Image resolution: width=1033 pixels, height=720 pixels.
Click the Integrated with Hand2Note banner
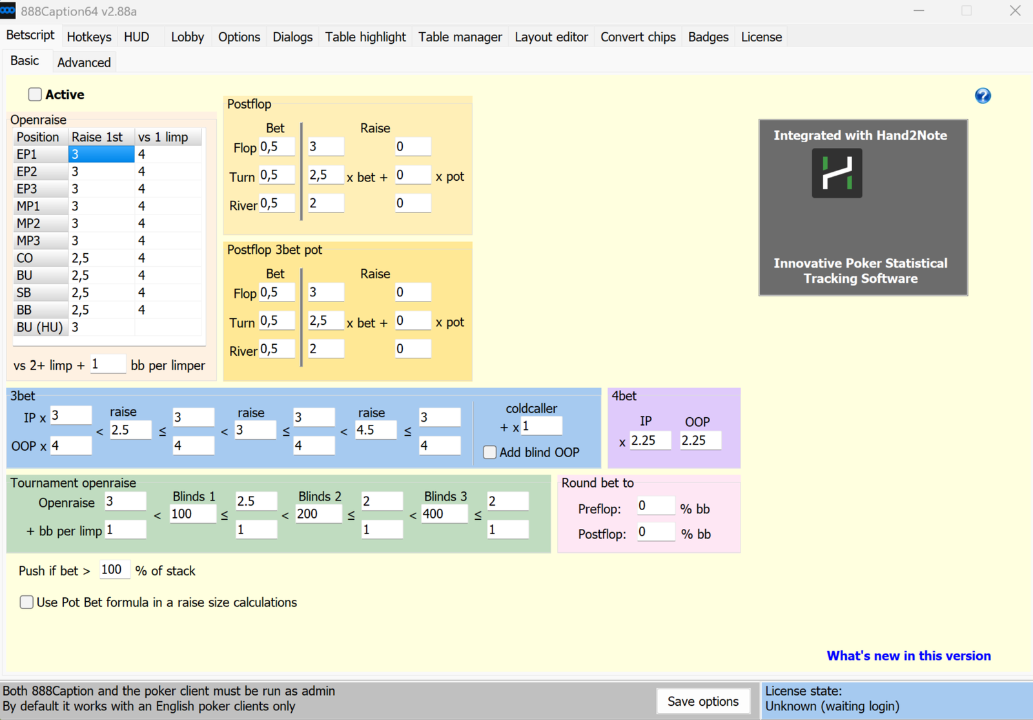pyautogui.click(x=863, y=207)
